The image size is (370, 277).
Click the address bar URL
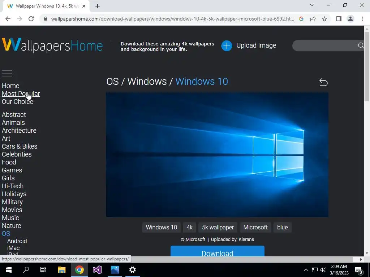[x=172, y=19]
